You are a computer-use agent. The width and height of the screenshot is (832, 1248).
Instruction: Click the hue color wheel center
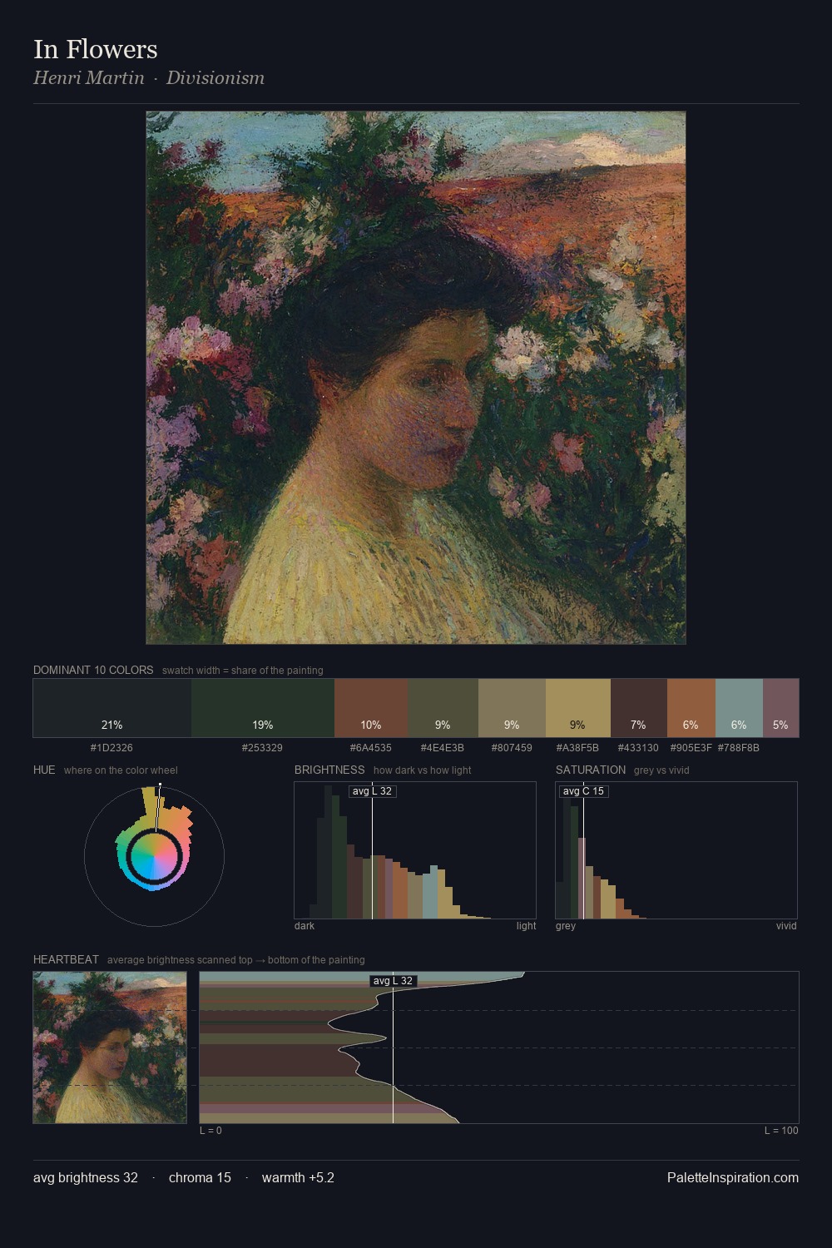[x=154, y=855]
